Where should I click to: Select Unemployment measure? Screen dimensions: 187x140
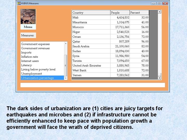tap(31, 74)
